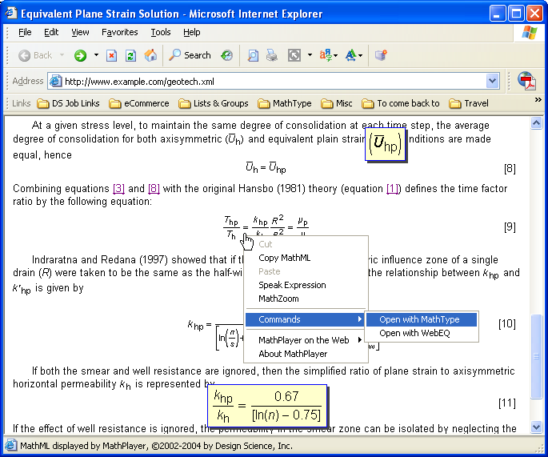Open the Favorites menu
This screenshot has width=548, height=457.
click(119, 32)
